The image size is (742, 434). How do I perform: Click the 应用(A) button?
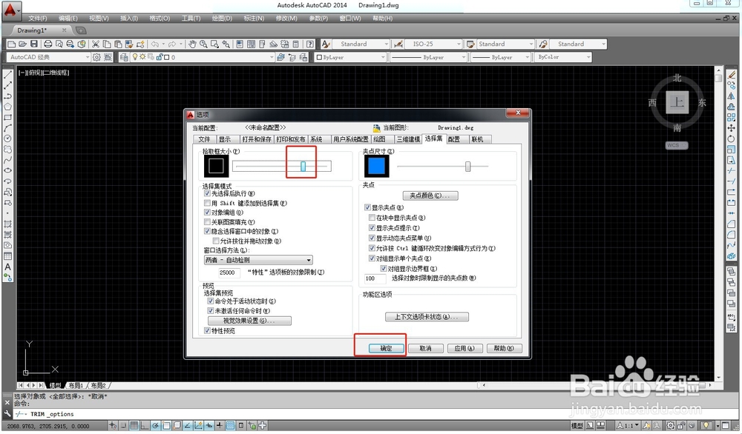pyautogui.click(x=464, y=349)
